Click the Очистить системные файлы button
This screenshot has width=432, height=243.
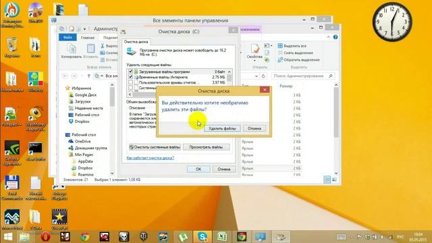click(155, 147)
